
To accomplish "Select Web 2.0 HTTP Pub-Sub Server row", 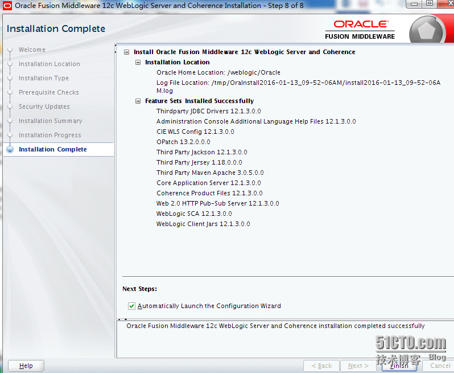I will click(217, 203).
